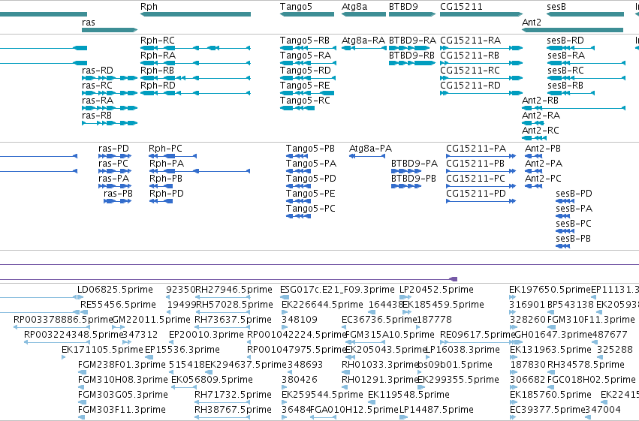Click the ras gene label
639x421 pixels.
point(89,22)
